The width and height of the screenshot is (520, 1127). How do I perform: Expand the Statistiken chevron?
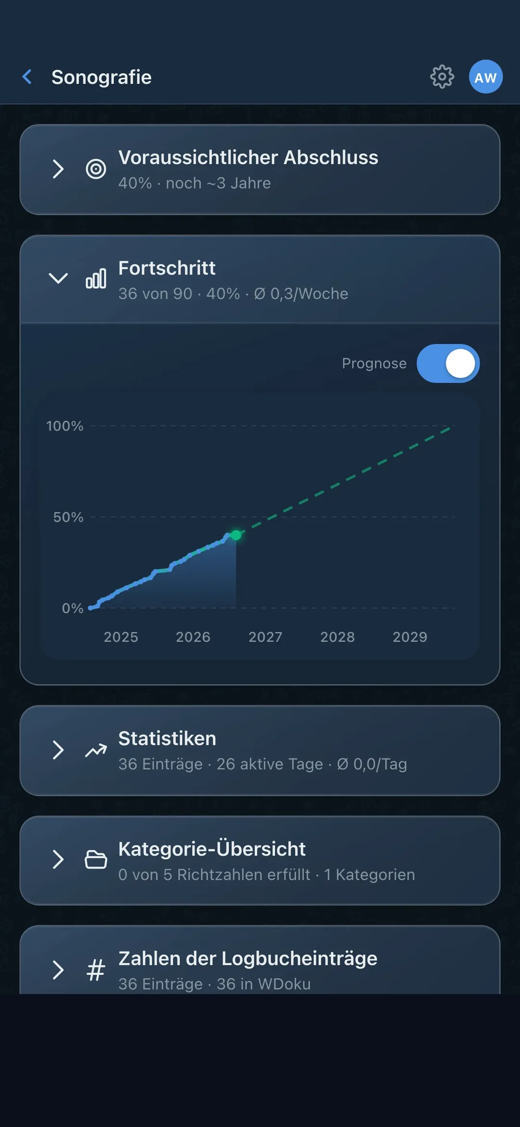[x=58, y=750]
